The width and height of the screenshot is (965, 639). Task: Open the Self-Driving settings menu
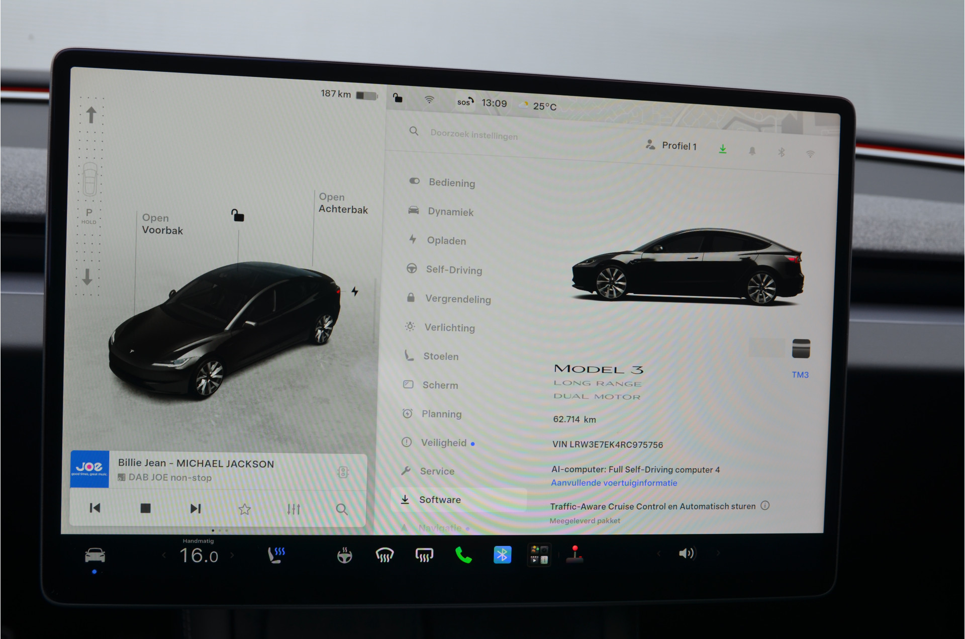click(444, 269)
